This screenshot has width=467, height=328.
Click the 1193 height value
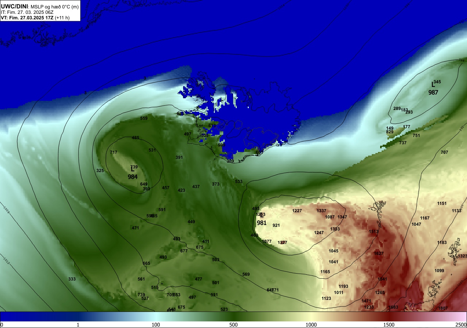343,286
